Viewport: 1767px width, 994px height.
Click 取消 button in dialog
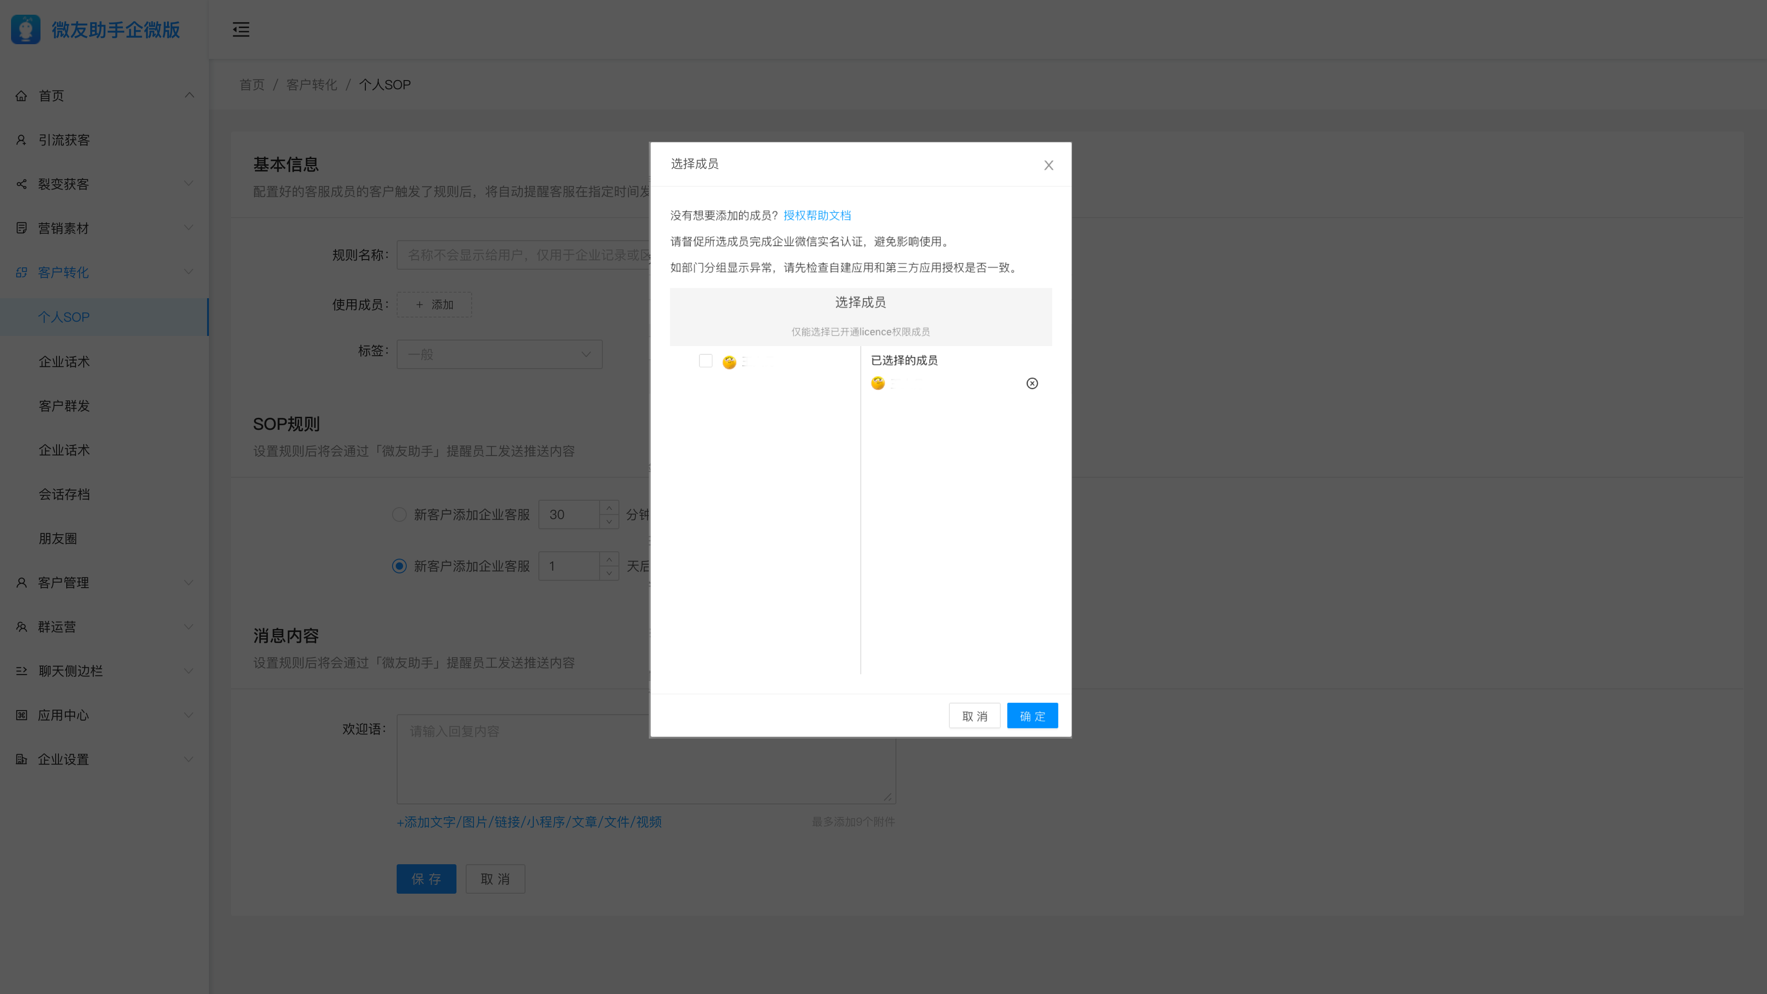[x=974, y=716]
